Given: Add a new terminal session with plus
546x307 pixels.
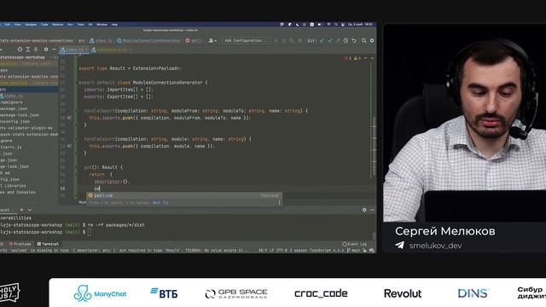Looking at the screenshot, I should [x=21, y=210].
